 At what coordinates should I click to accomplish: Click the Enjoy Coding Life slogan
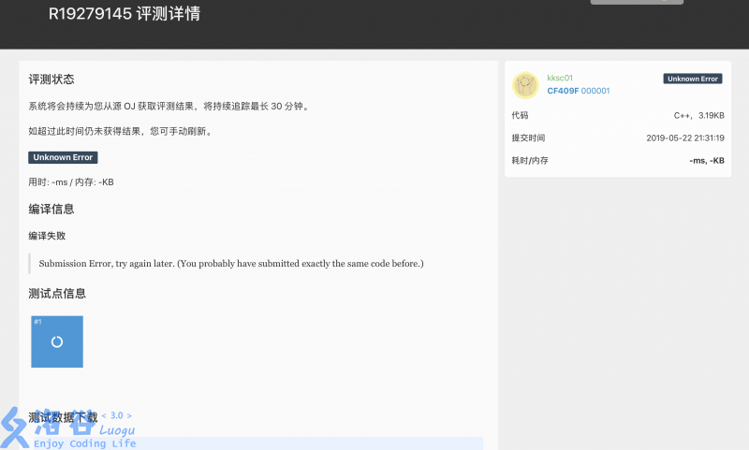(84, 443)
